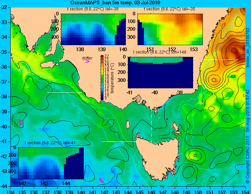Click the title 'OceanMAPS_ban 5m temp. 03-Jul-2010'

pyautogui.click(x=115, y=3)
